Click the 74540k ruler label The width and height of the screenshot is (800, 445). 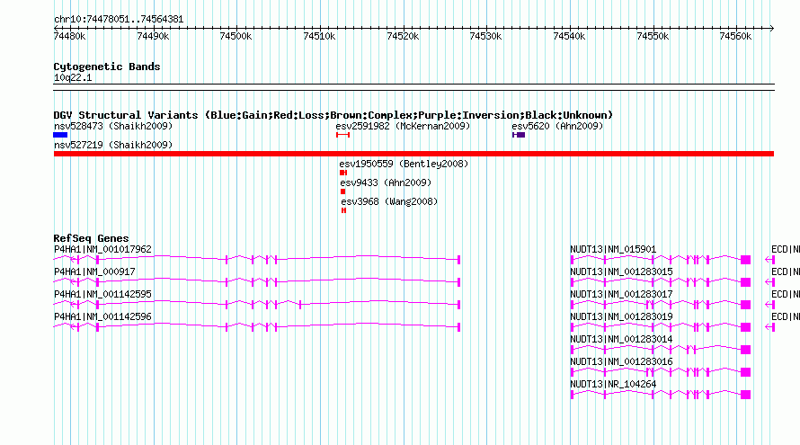tap(569, 36)
